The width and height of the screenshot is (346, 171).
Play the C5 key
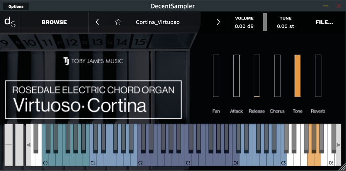tap(283, 160)
